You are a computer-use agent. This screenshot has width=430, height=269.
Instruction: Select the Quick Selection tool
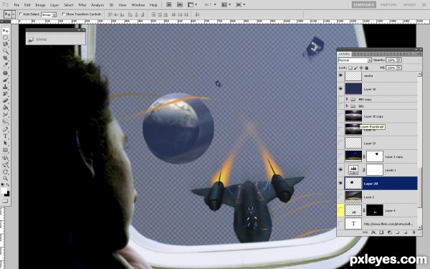[x=5, y=51]
